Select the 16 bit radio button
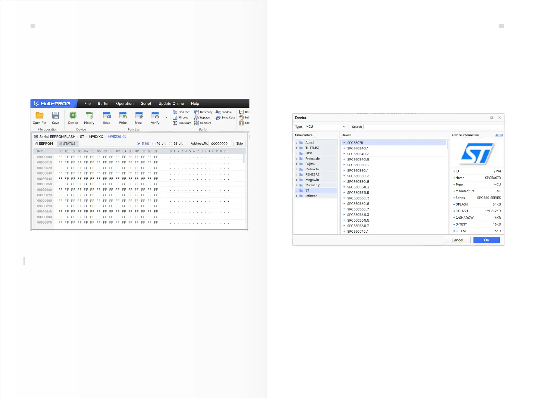534x398 pixels. 154,144
